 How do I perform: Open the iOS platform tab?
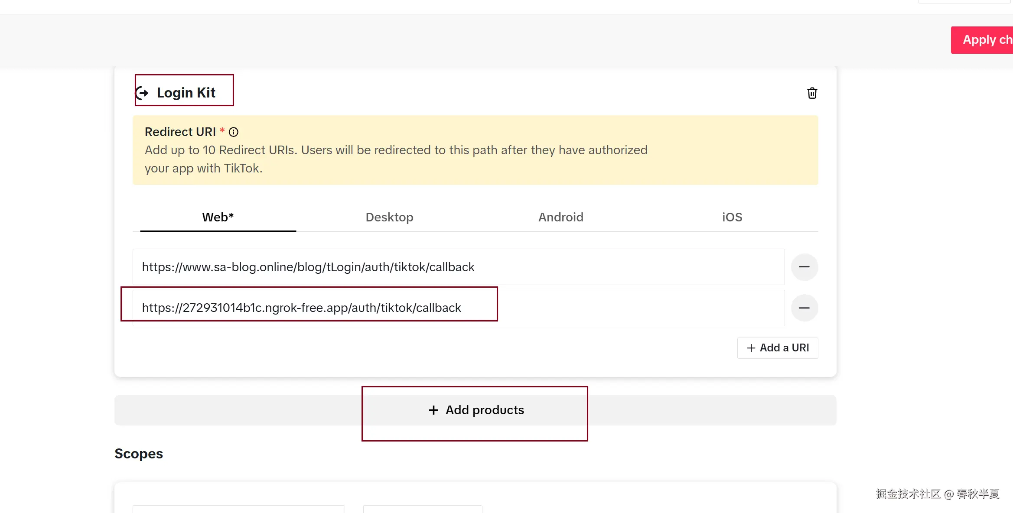pos(732,217)
